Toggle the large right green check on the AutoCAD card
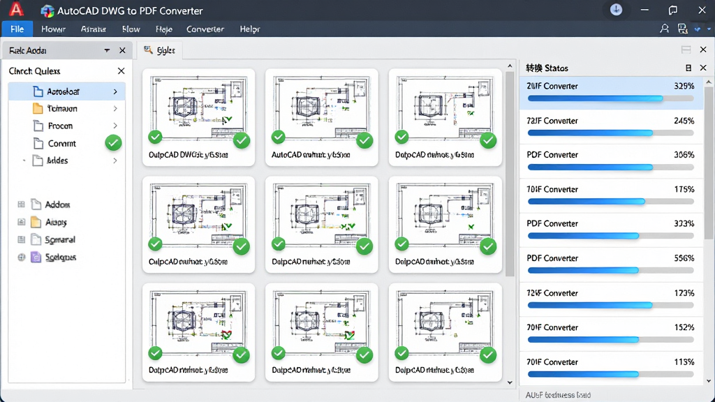The height and width of the screenshot is (402, 715). click(x=364, y=140)
